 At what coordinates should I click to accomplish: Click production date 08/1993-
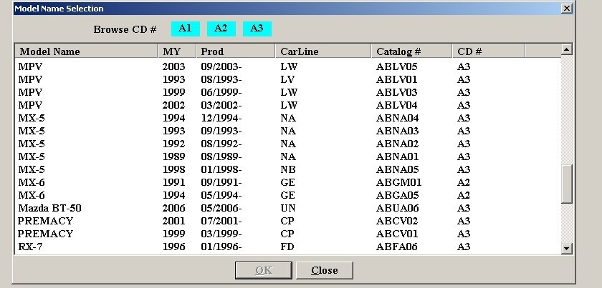(x=221, y=79)
